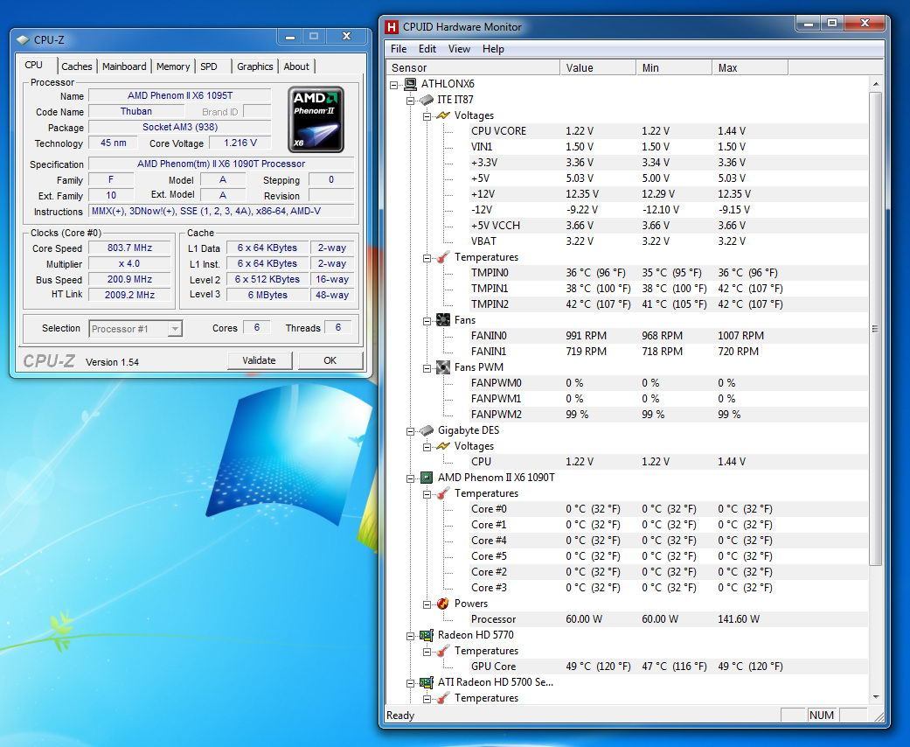This screenshot has height=747, width=910.
Task: Select the AMD Phenom II X6 1090T processor icon
Action: coord(427,478)
